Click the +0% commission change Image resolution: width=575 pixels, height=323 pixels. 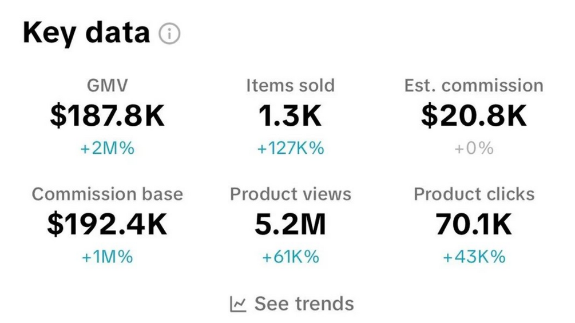pos(474,149)
